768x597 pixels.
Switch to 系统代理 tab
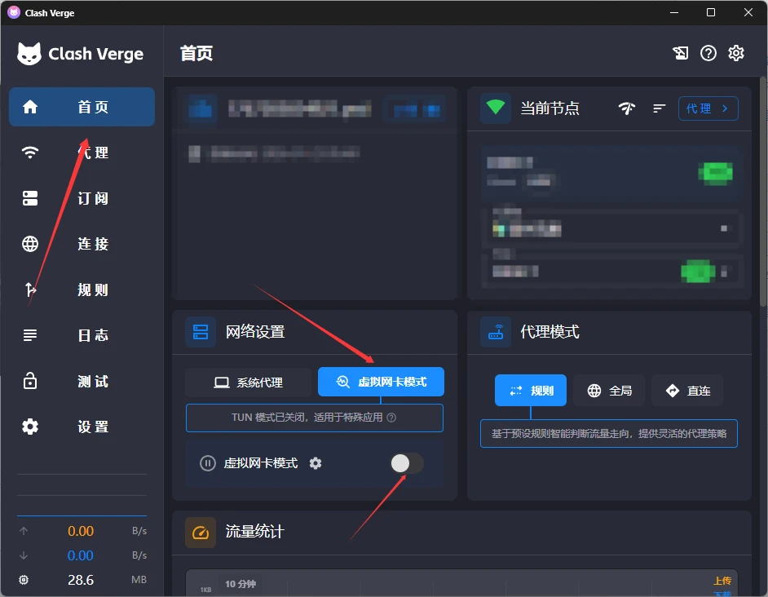pyautogui.click(x=248, y=382)
